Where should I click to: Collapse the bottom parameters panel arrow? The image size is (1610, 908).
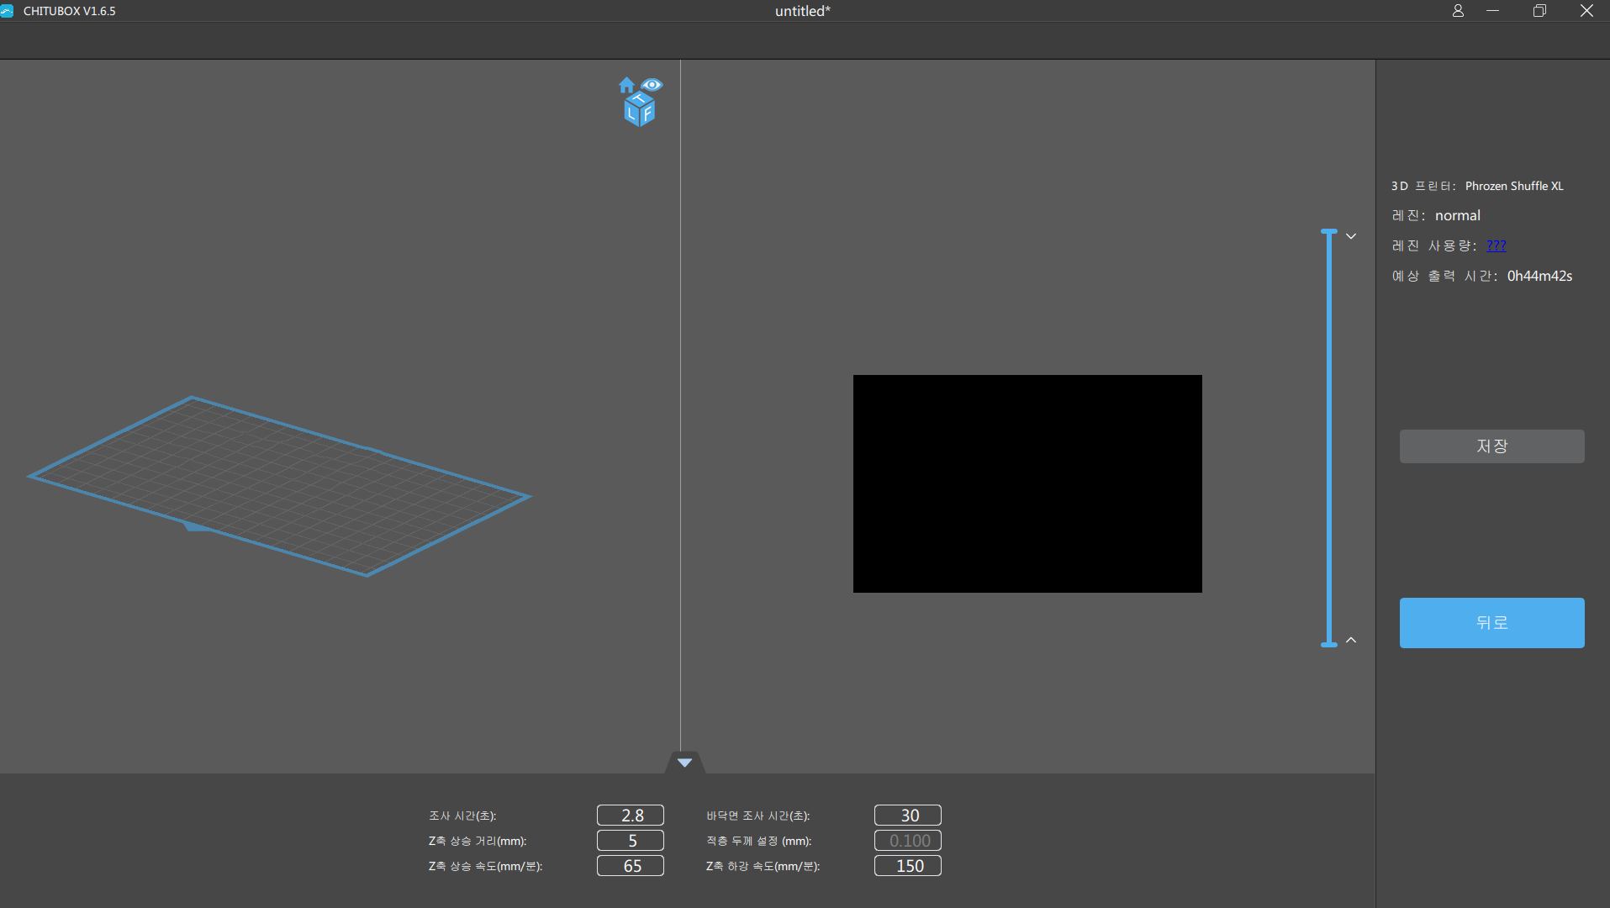coord(684,763)
